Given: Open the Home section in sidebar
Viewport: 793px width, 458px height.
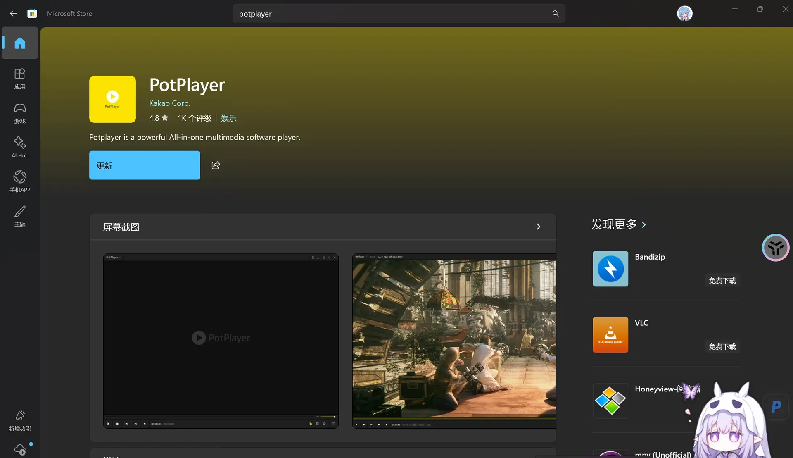Looking at the screenshot, I should [x=20, y=43].
